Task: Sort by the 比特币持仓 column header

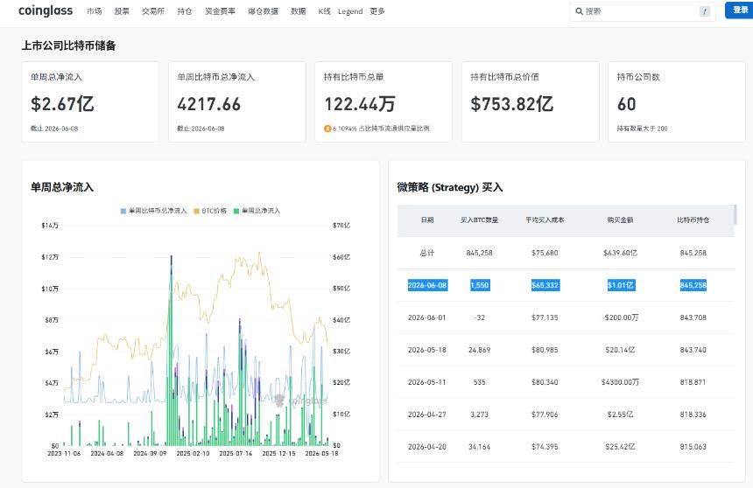Action: [x=693, y=220]
